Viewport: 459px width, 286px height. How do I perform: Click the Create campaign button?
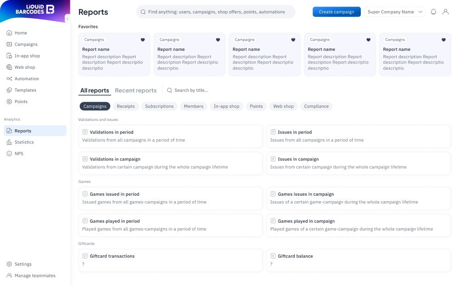(x=336, y=11)
